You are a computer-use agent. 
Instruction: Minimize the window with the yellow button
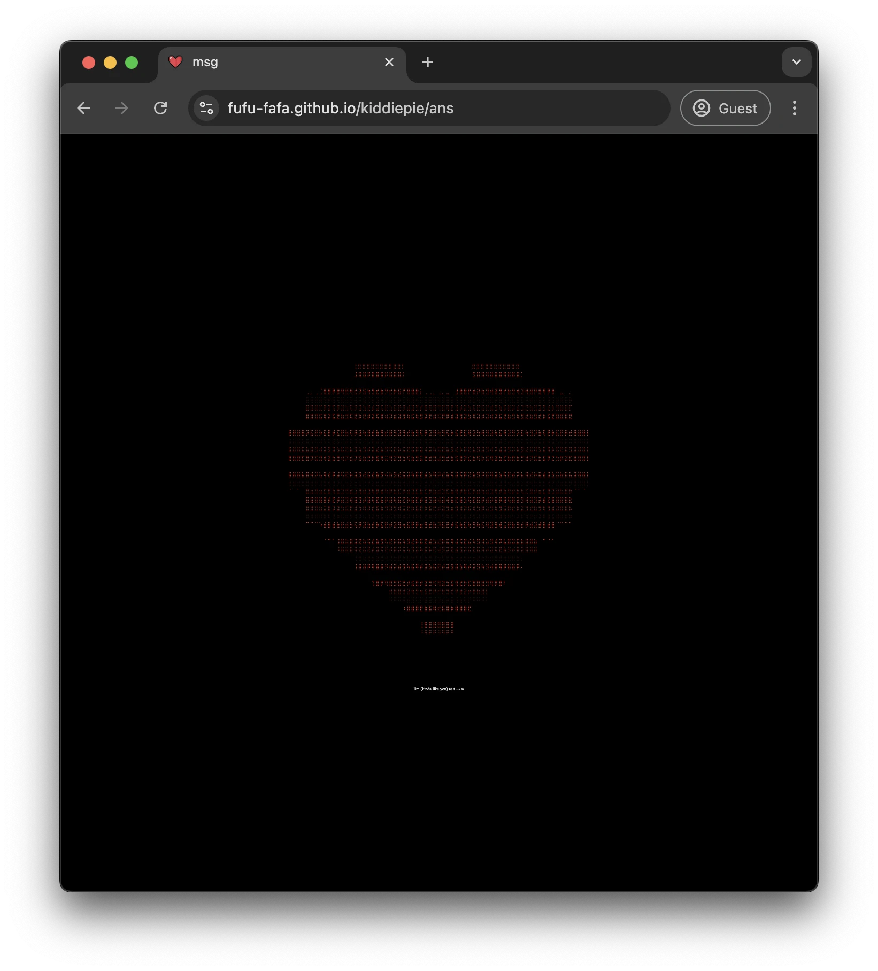click(x=110, y=63)
